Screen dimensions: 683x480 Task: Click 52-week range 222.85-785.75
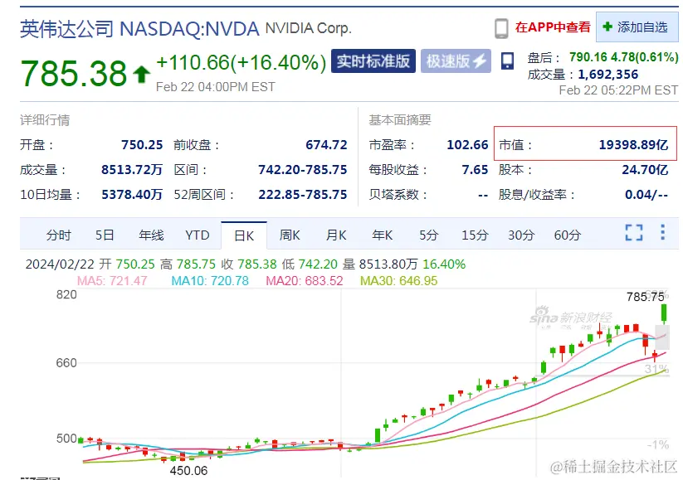[x=303, y=194]
